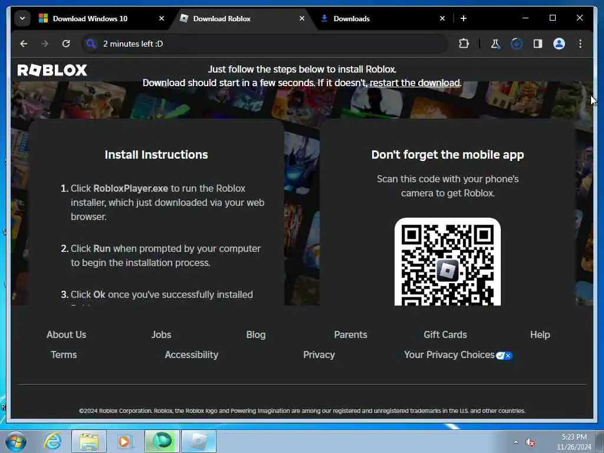
Task: Go back to the previous page
Action: point(24,44)
